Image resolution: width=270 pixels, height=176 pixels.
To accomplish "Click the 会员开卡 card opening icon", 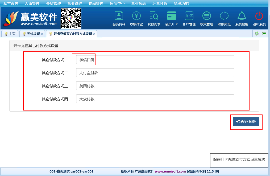I will [171, 18].
